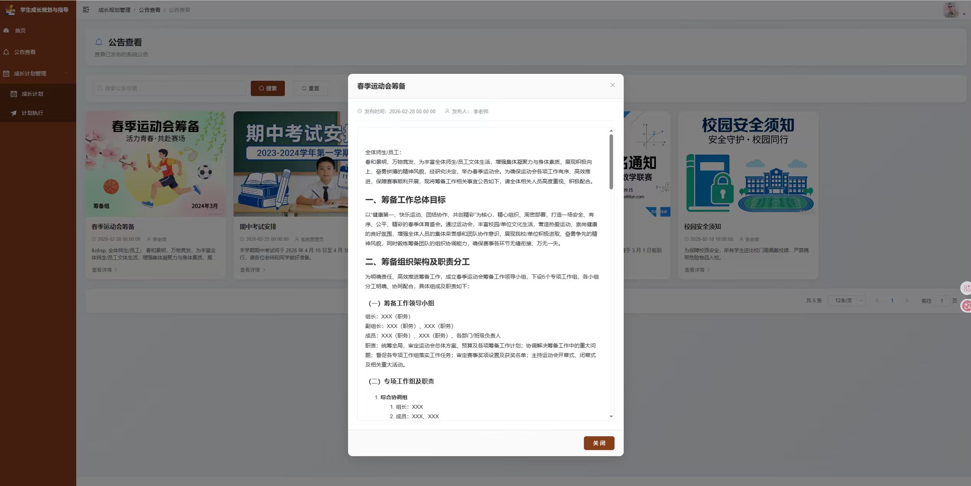
Task: Click the 搜索 search button
Action: (268, 88)
